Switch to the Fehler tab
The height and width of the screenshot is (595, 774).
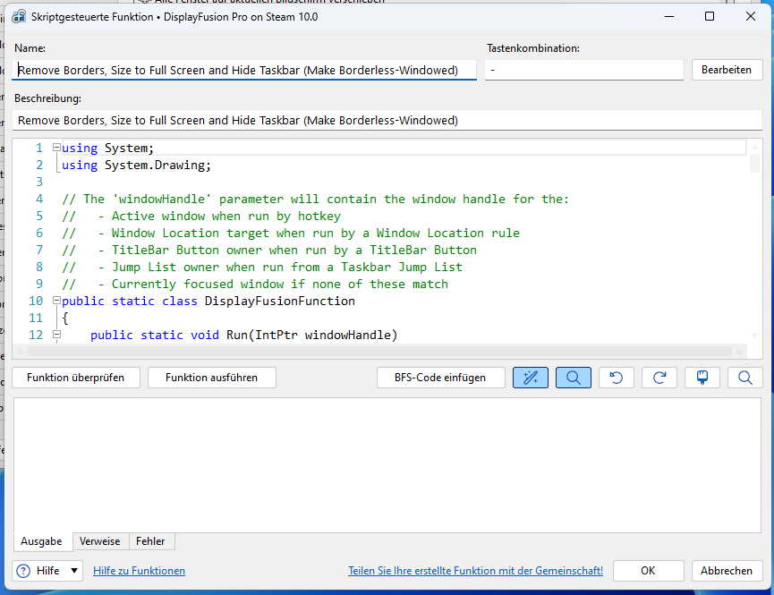[x=150, y=541]
